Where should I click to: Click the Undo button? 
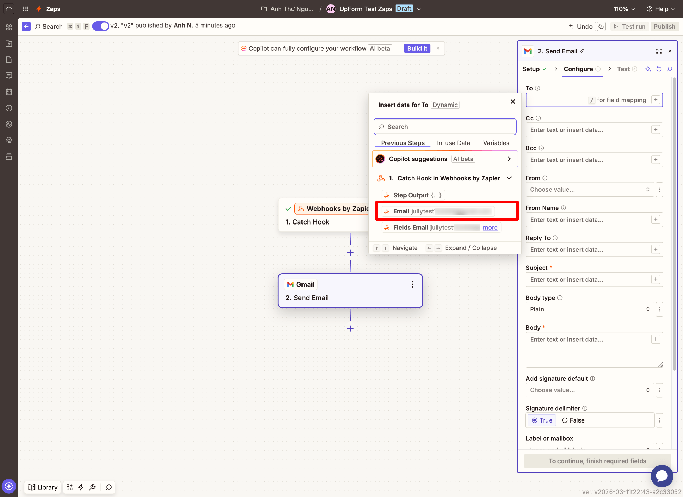(x=581, y=27)
